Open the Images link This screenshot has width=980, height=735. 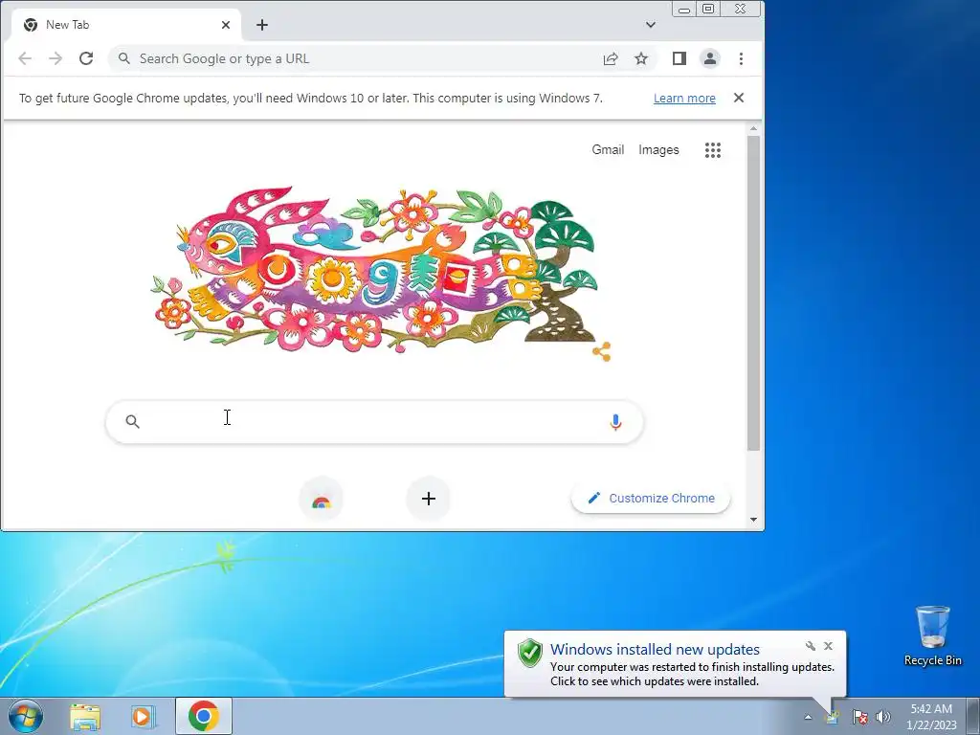658,150
